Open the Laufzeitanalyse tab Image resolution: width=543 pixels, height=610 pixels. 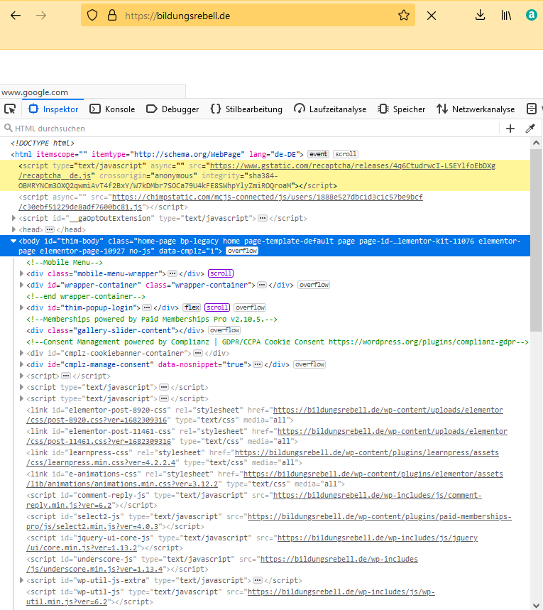(x=330, y=109)
